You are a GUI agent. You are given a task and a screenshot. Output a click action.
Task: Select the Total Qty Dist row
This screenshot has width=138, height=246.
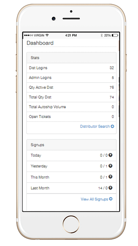tap(71, 97)
